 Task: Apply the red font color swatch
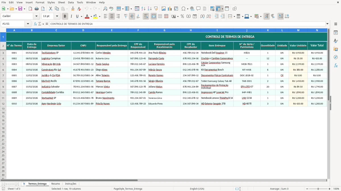[x=88, y=16]
